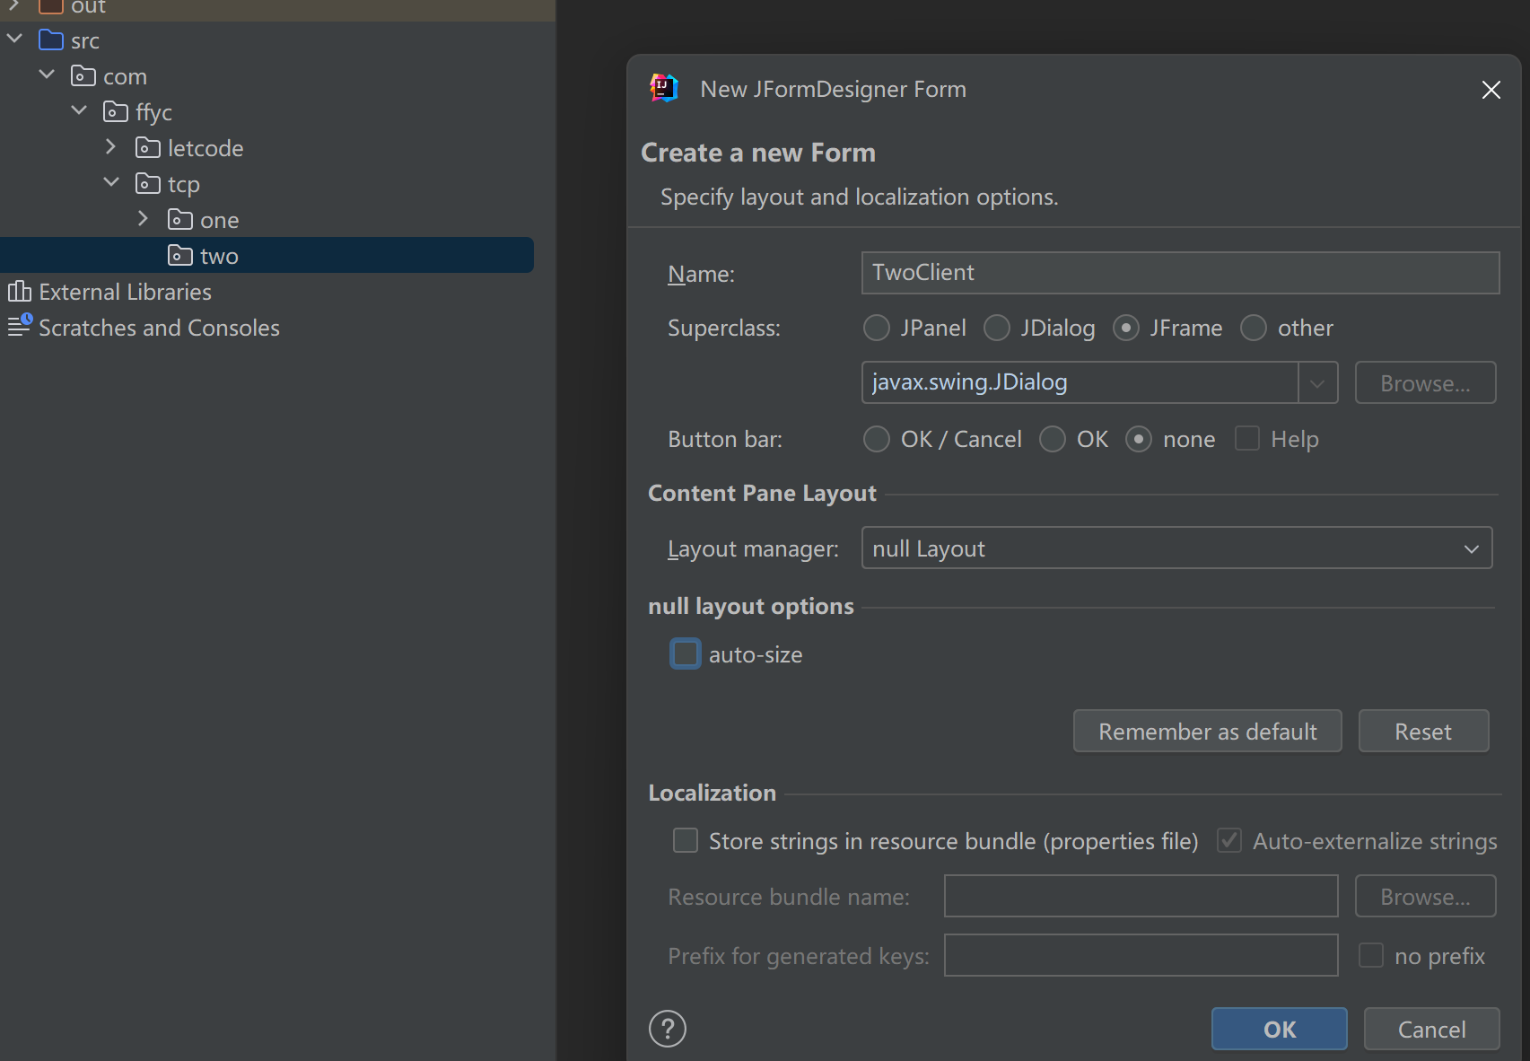The width and height of the screenshot is (1530, 1061).
Task: Click the javax.swing.JDialog superclass text field
Action: pos(1080,383)
